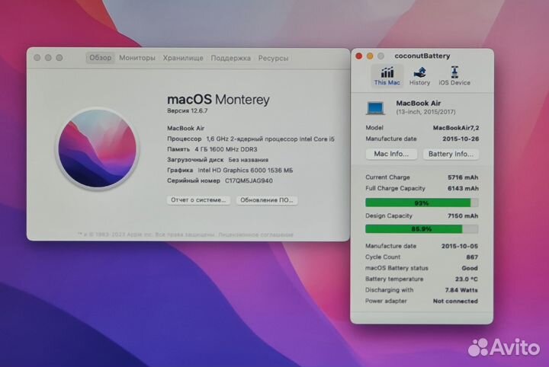
Task: Open the Поддержка tab
Action: coord(230,58)
